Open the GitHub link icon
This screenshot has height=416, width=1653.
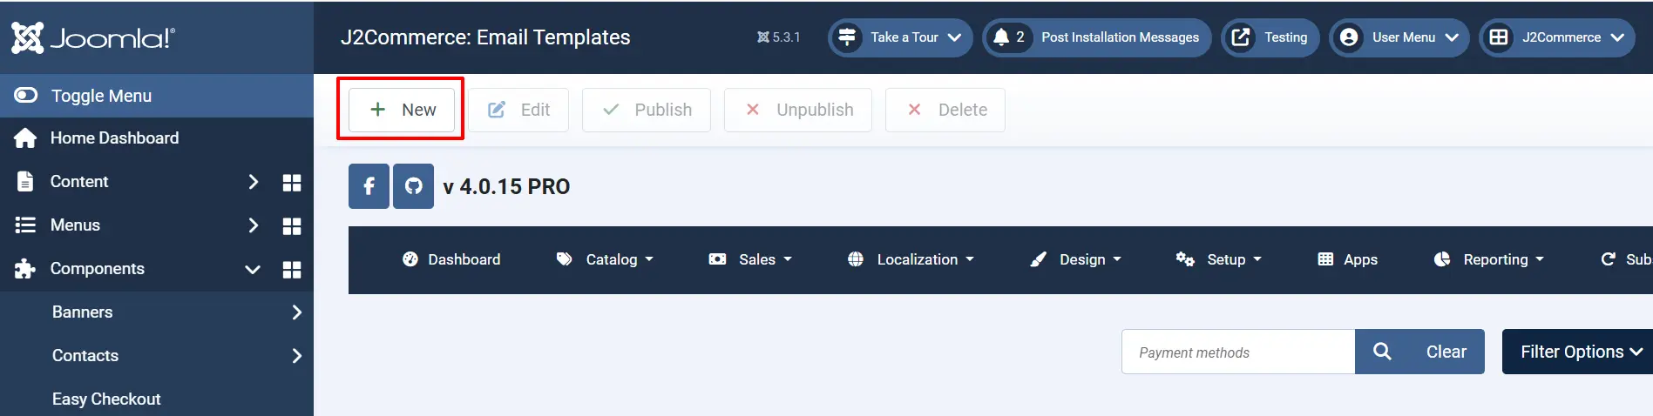(x=413, y=186)
